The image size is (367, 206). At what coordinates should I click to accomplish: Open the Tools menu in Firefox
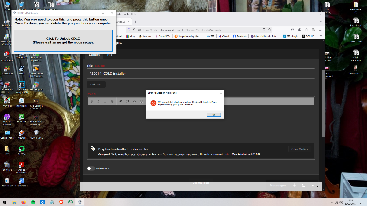pyautogui.click(x=126, y=14)
